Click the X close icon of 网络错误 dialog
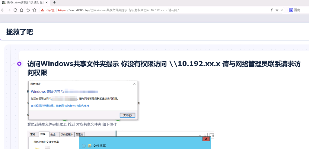309x149 pixels. pos(134,84)
